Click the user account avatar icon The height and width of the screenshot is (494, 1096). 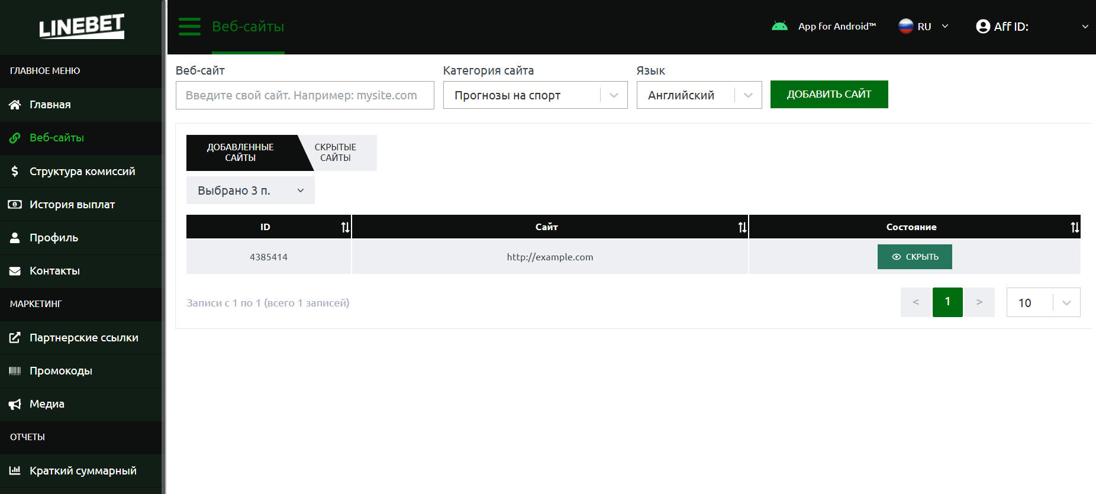(983, 27)
